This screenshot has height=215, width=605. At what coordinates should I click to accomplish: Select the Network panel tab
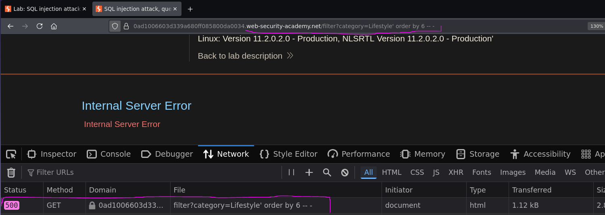pyautogui.click(x=226, y=154)
